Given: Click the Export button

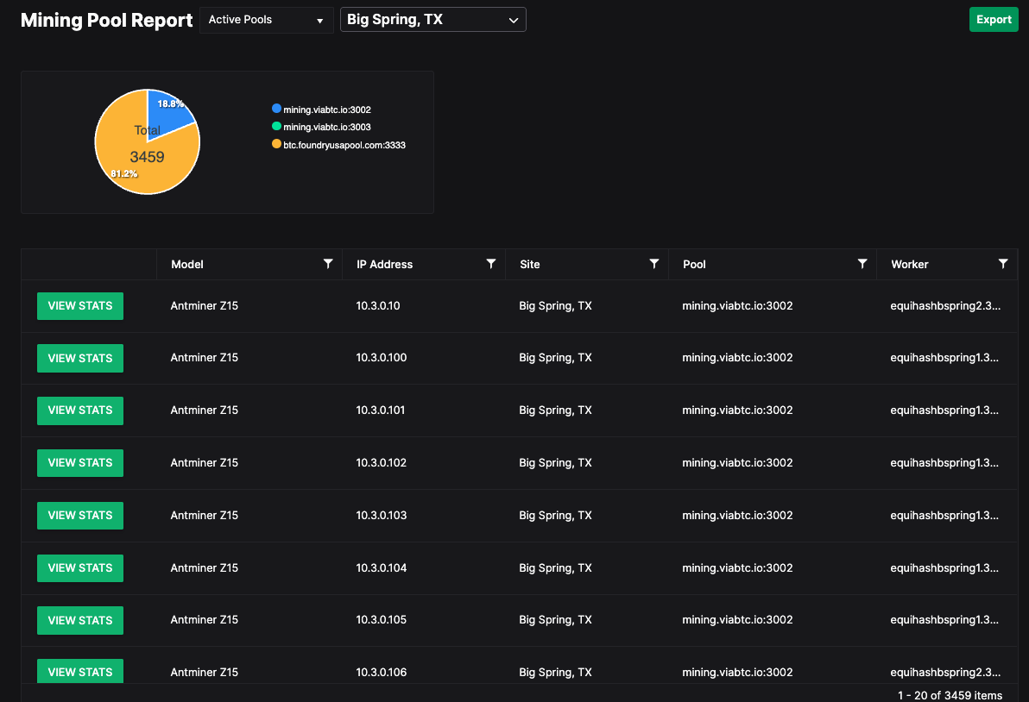Looking at the screenshot, I should (x=994, y=20).
